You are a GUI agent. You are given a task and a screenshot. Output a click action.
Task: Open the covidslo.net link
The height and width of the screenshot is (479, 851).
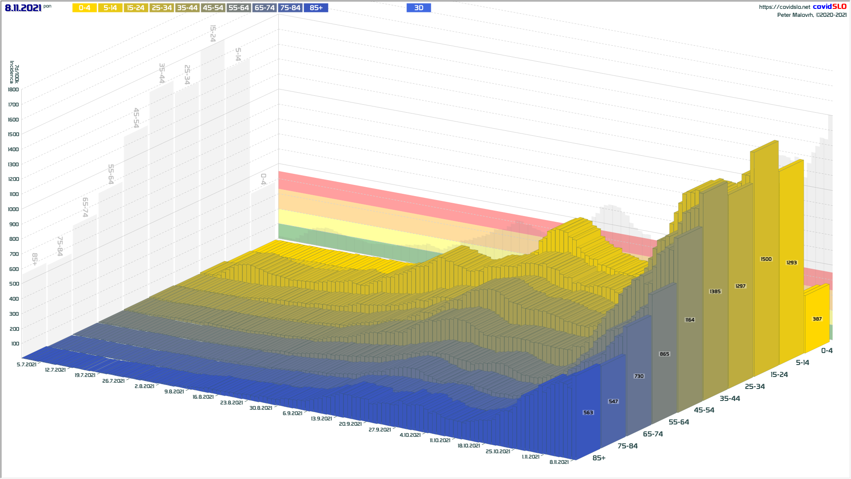[784, 7]
